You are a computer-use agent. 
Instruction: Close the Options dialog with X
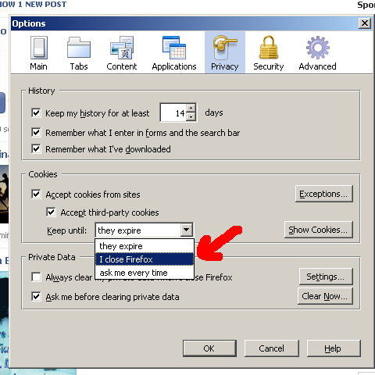point(365,23)
